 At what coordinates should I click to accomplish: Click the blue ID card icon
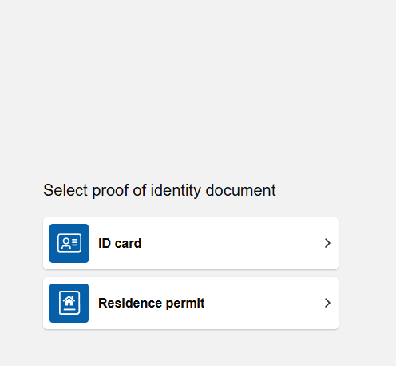point(69,243)
